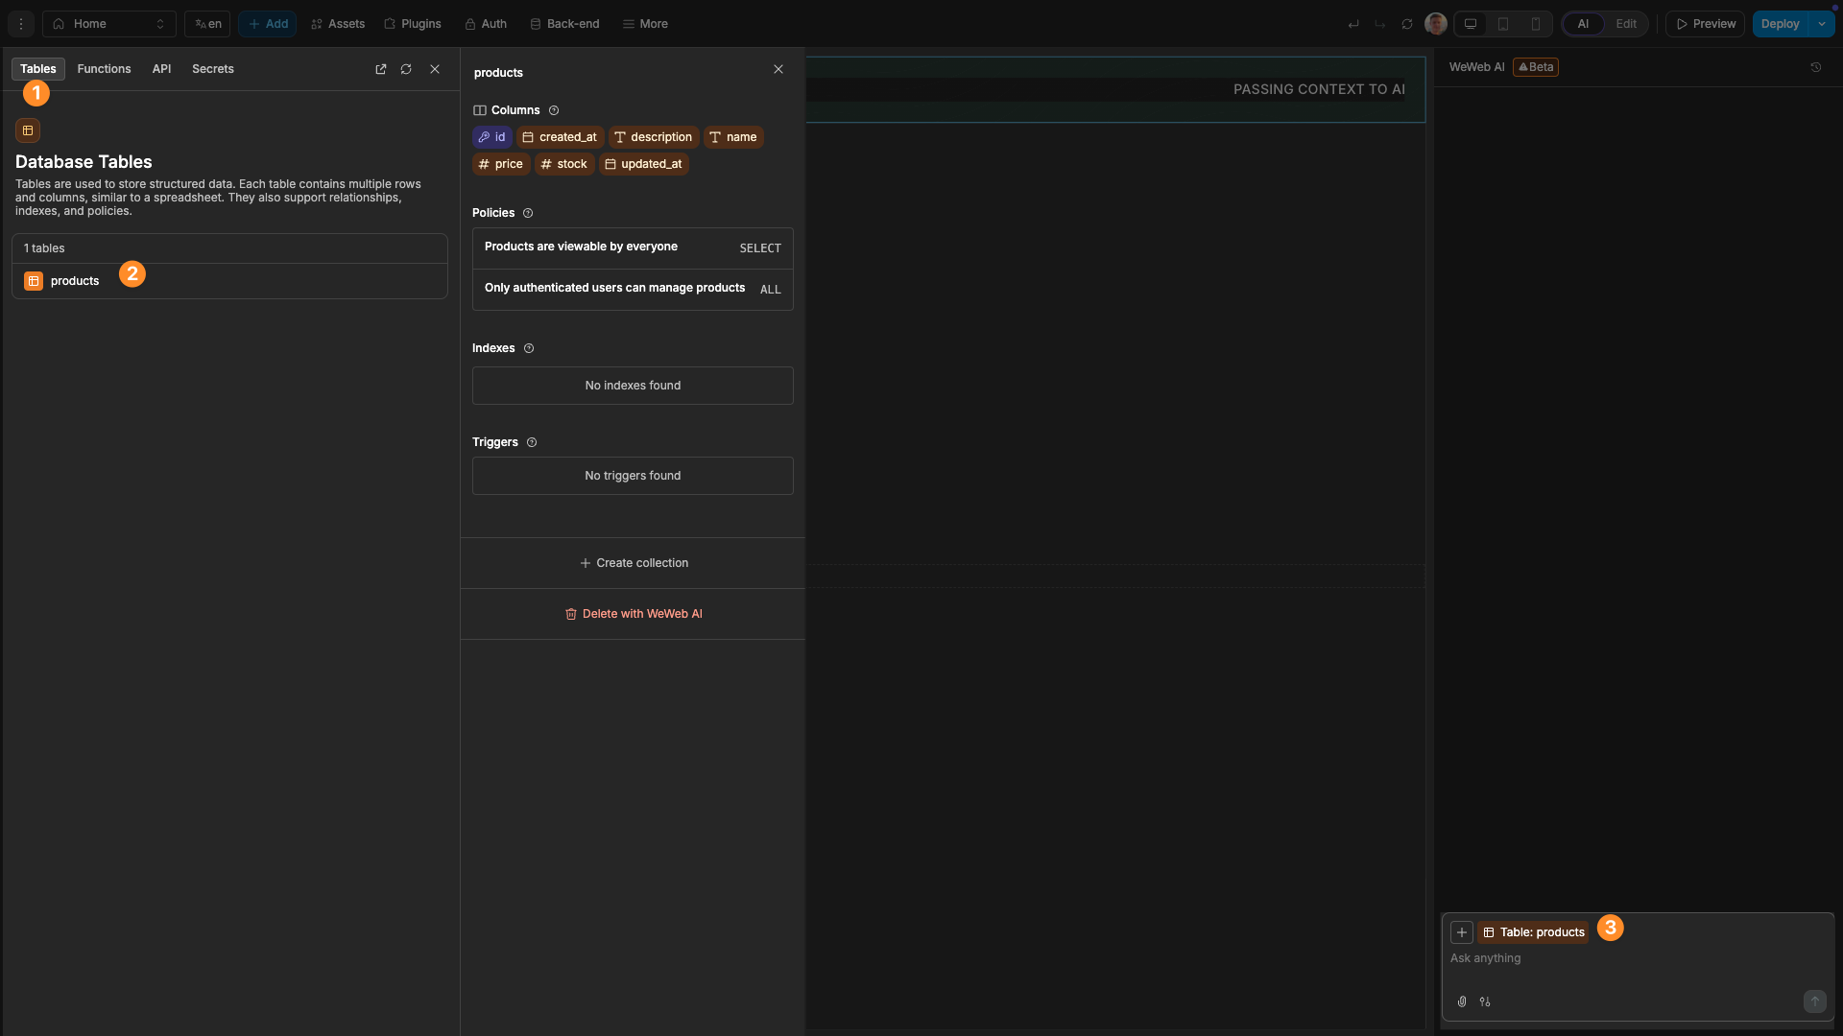Click Delete with WeWeb AI

[634, 614]
